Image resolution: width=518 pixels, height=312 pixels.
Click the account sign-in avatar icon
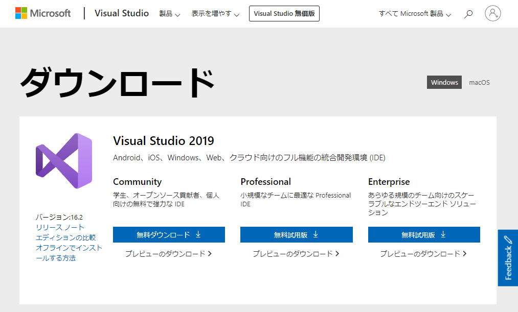pos(492,13)
